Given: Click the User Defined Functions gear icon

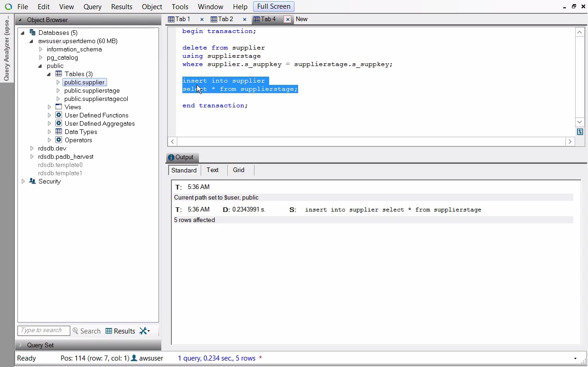Looking at the screenshot, I should tap(59, 115).
